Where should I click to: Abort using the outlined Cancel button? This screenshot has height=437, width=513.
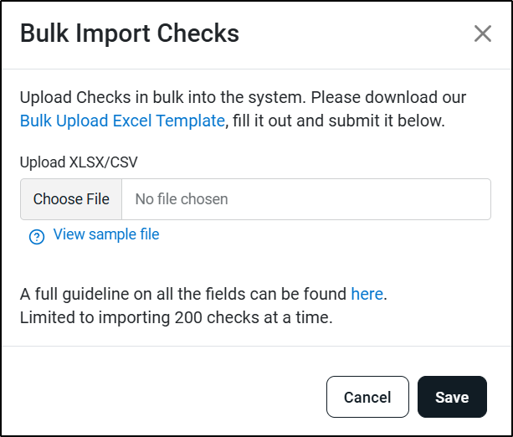(367, 397)
